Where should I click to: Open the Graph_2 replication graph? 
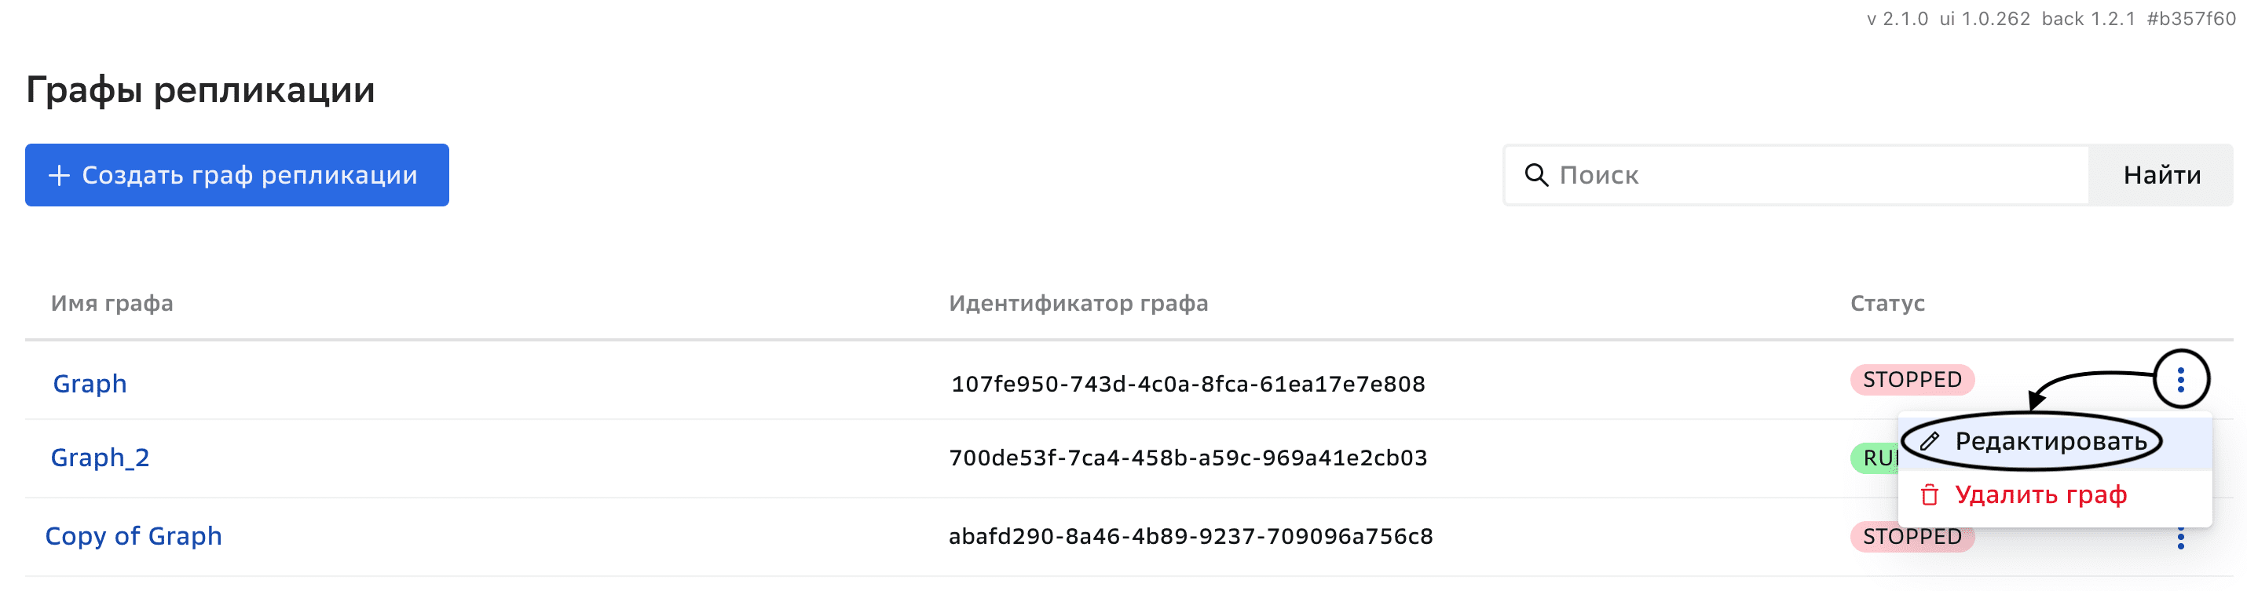[x=101, y=457]
